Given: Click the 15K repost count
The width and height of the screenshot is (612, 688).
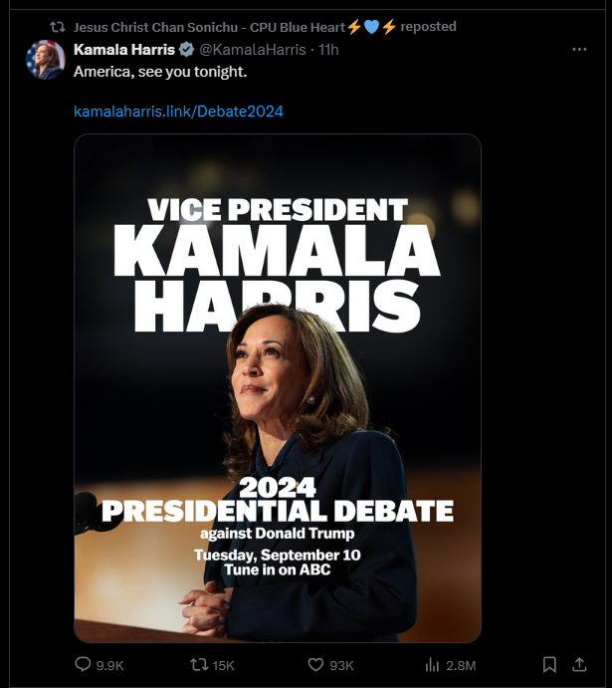Looking at the screenshot, I should click(x=223, y=666).
